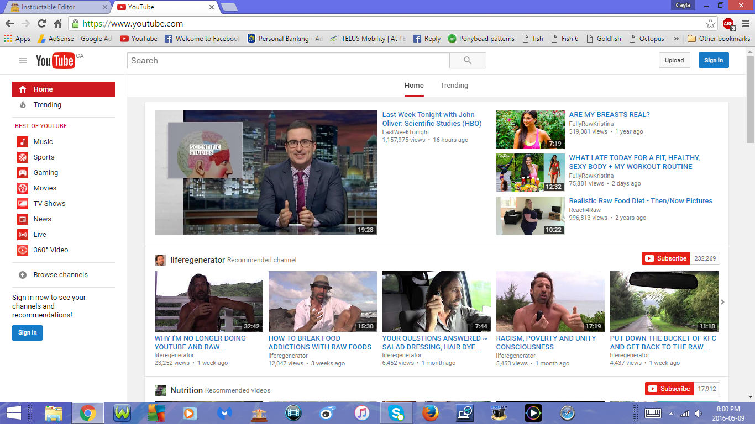Viewport: 755px width, 424px height.
Task: Open the touch keyboard tray icon
Action: tap(653, 413)
